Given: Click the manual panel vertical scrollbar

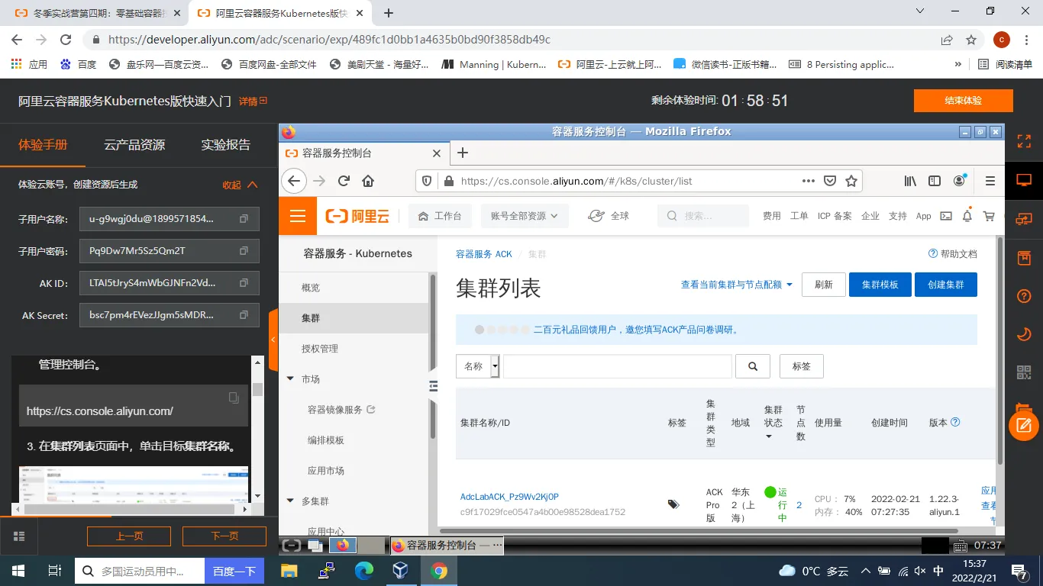Looking at the screenshot, I should point(257,390).
